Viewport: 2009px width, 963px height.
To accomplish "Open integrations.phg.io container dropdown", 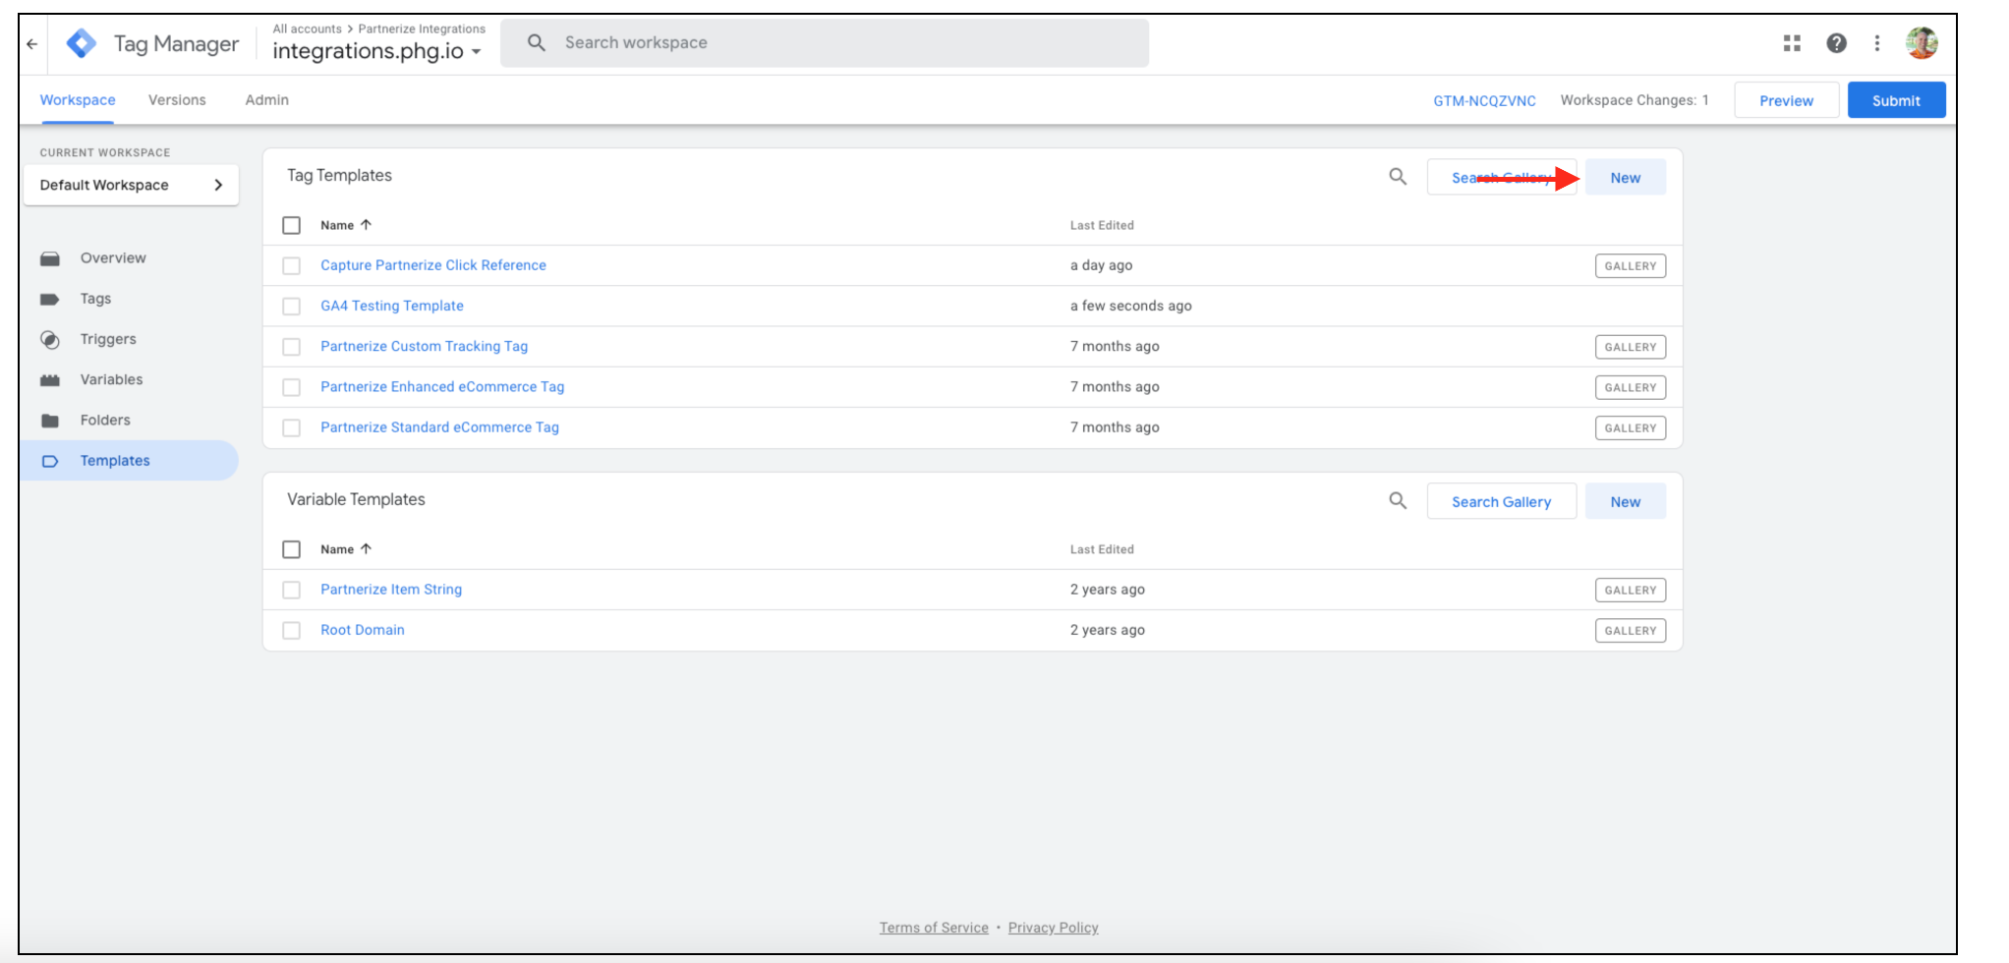I will coord(377,51).
